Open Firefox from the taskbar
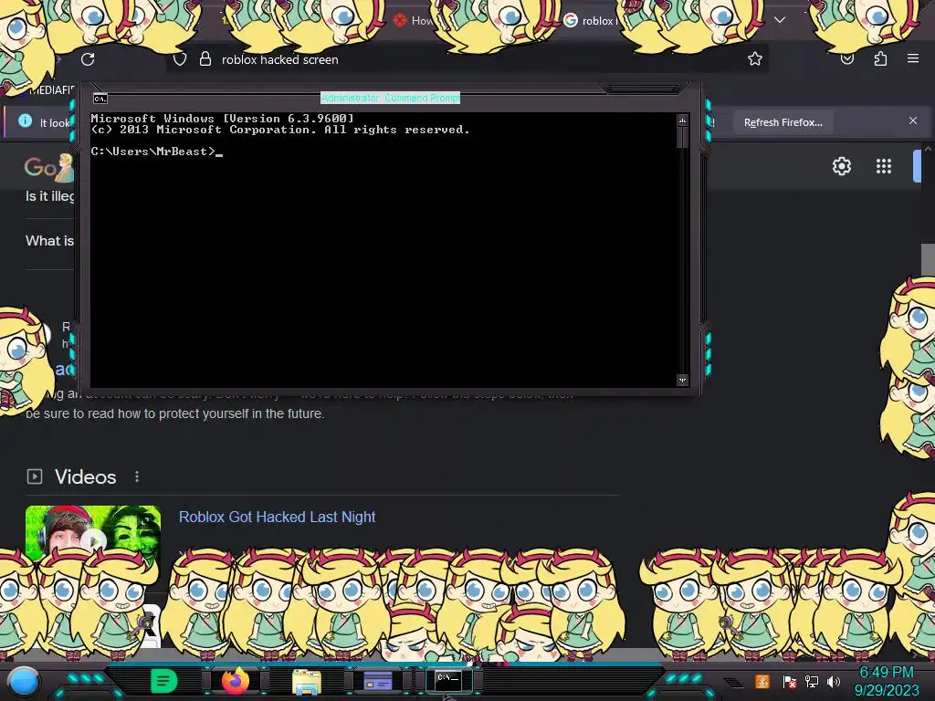This screenshot has height=701, width=935. tap(235, 681)
